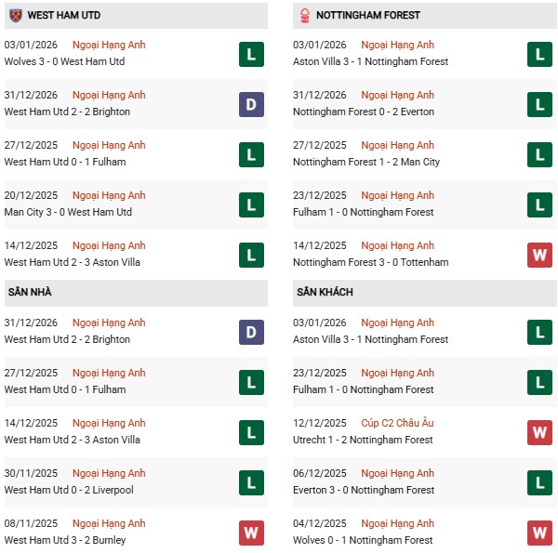Click win badge for West Ham 3-2 Burnley
The height and width of the screenshot is (553, 558).
251,533
